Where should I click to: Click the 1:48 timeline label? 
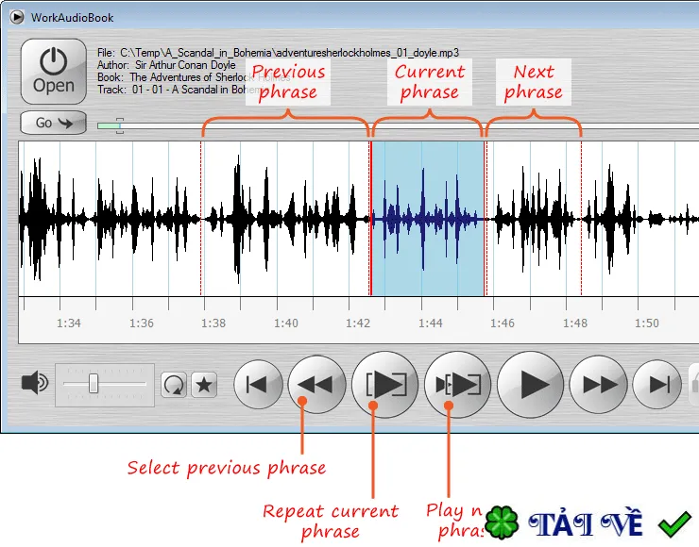pos(575,323)
